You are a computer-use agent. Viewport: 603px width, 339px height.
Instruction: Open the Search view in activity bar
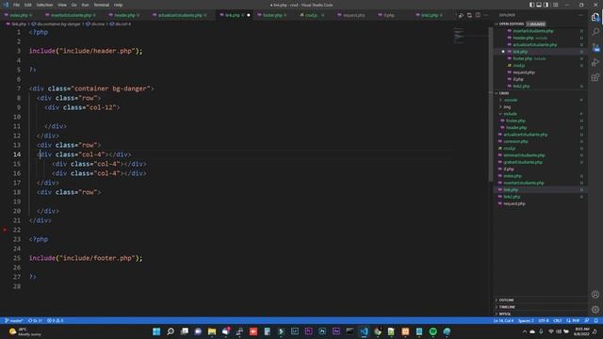595,32
